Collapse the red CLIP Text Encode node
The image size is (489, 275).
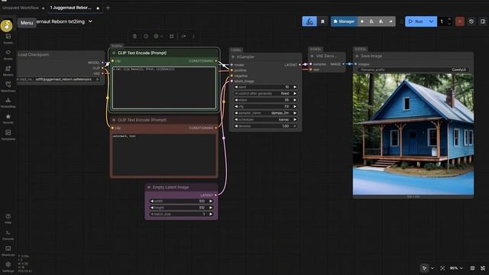(x=114, y=120)
